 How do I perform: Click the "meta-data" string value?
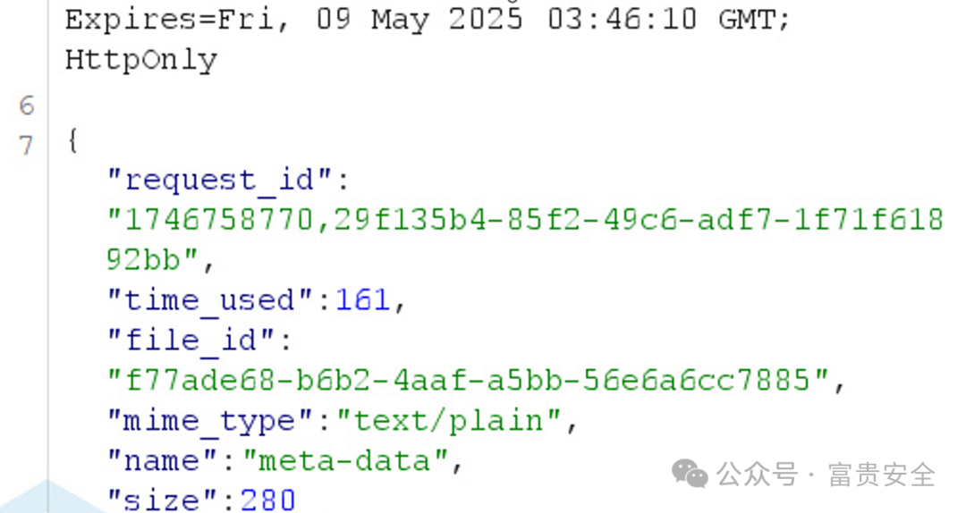click(346, 460)
